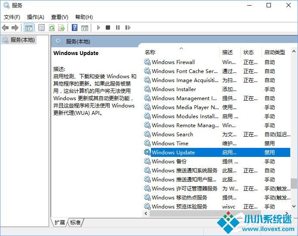Viewport: 298px width, 236px height.
Task: Click the gear icon for Windows Installer
Action: [x=147, y=89]
